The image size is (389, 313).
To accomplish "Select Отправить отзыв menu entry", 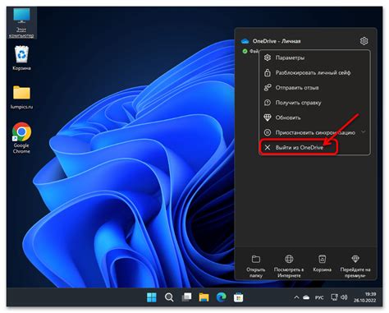I will tap(314, 88).
